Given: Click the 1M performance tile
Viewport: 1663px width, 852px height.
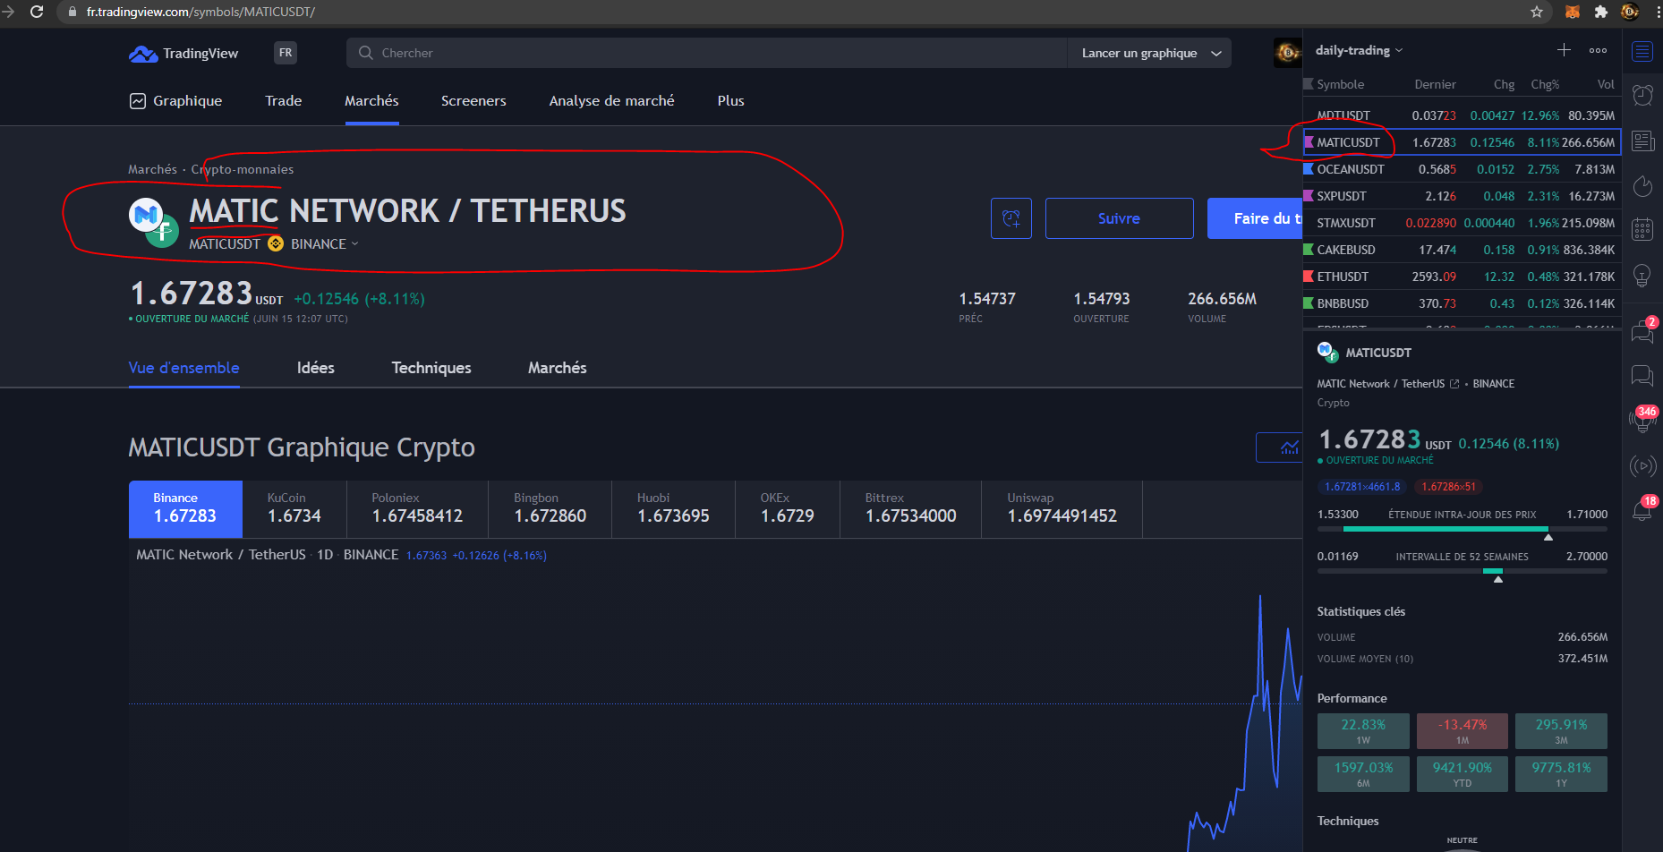Looking at the screenshot, I should point(1463,731).
